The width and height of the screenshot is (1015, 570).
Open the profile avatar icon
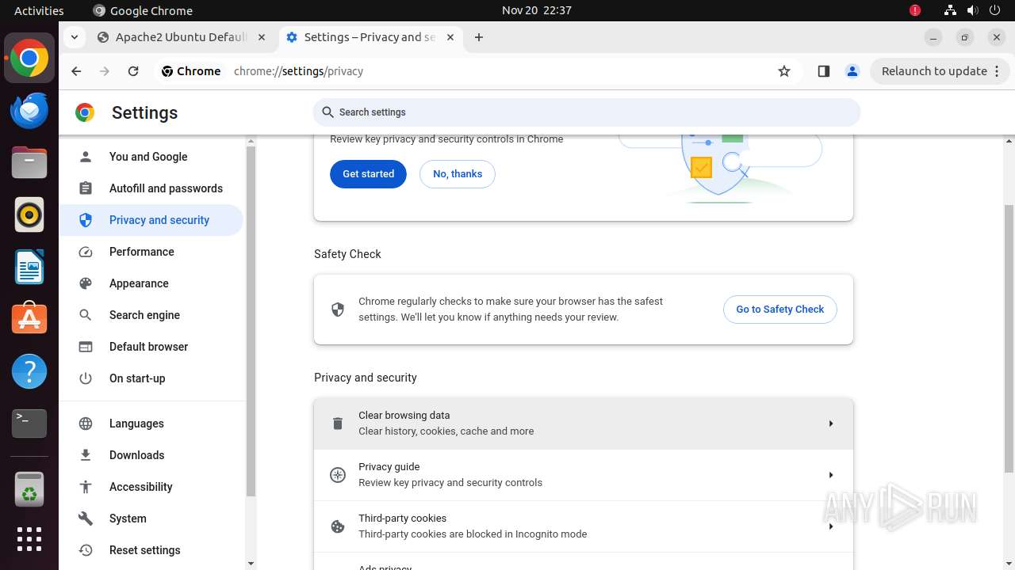click(x=852, y=71)
